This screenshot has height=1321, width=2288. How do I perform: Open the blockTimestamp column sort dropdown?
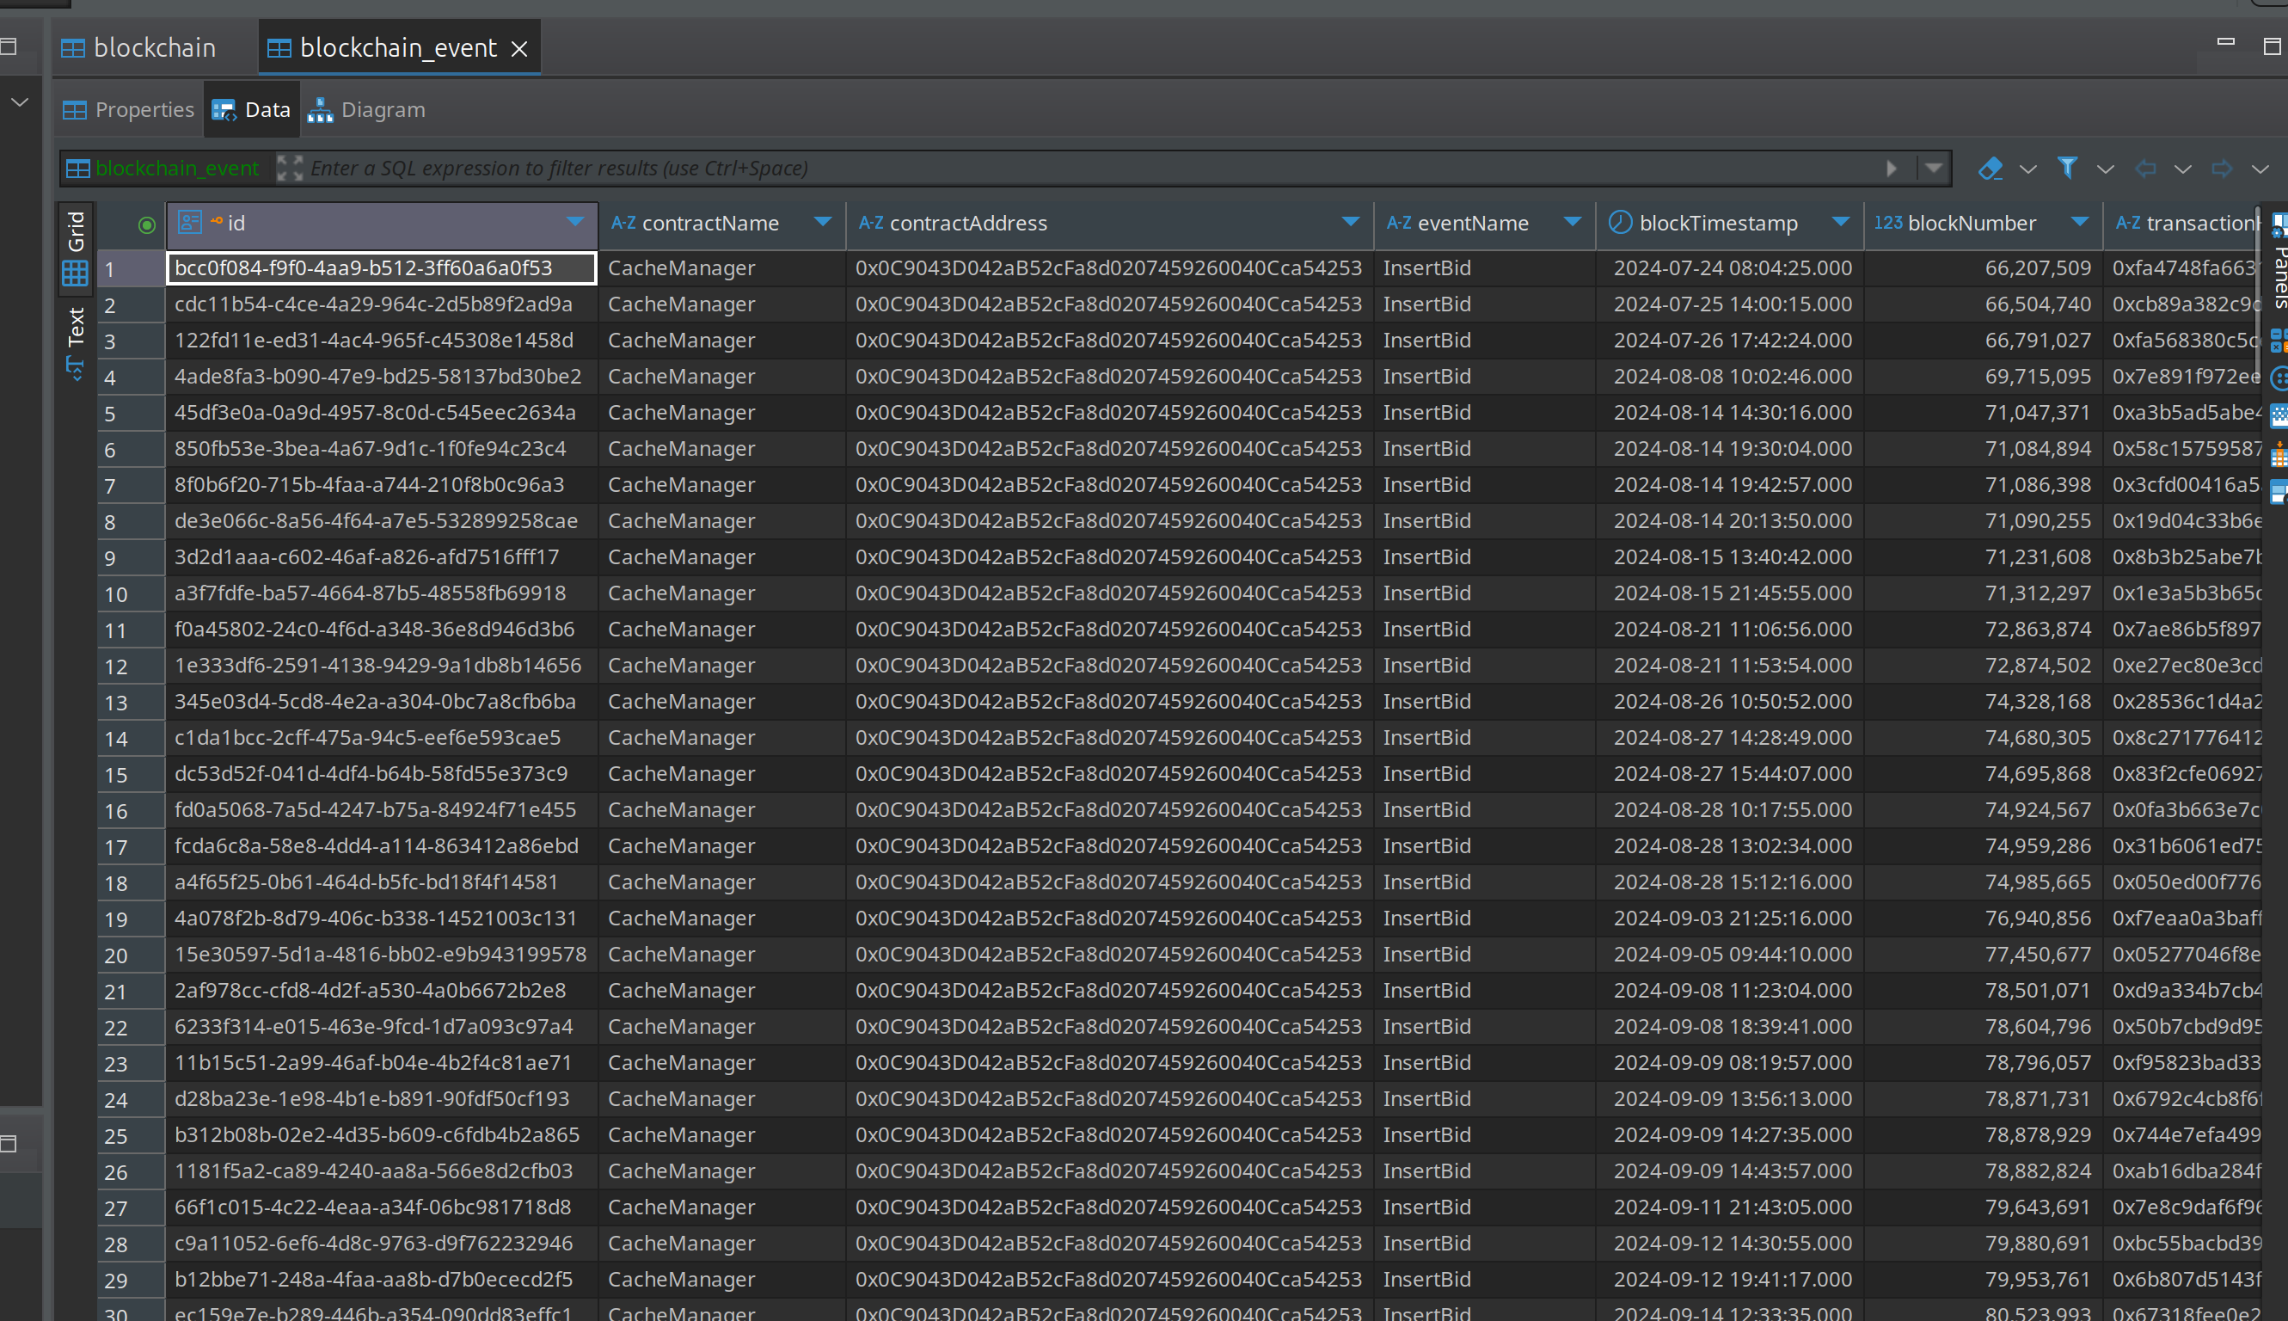coord(1841,222)
